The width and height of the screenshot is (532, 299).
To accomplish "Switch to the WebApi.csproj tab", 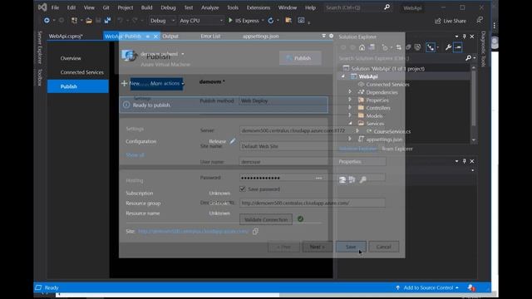I will 66,36.
